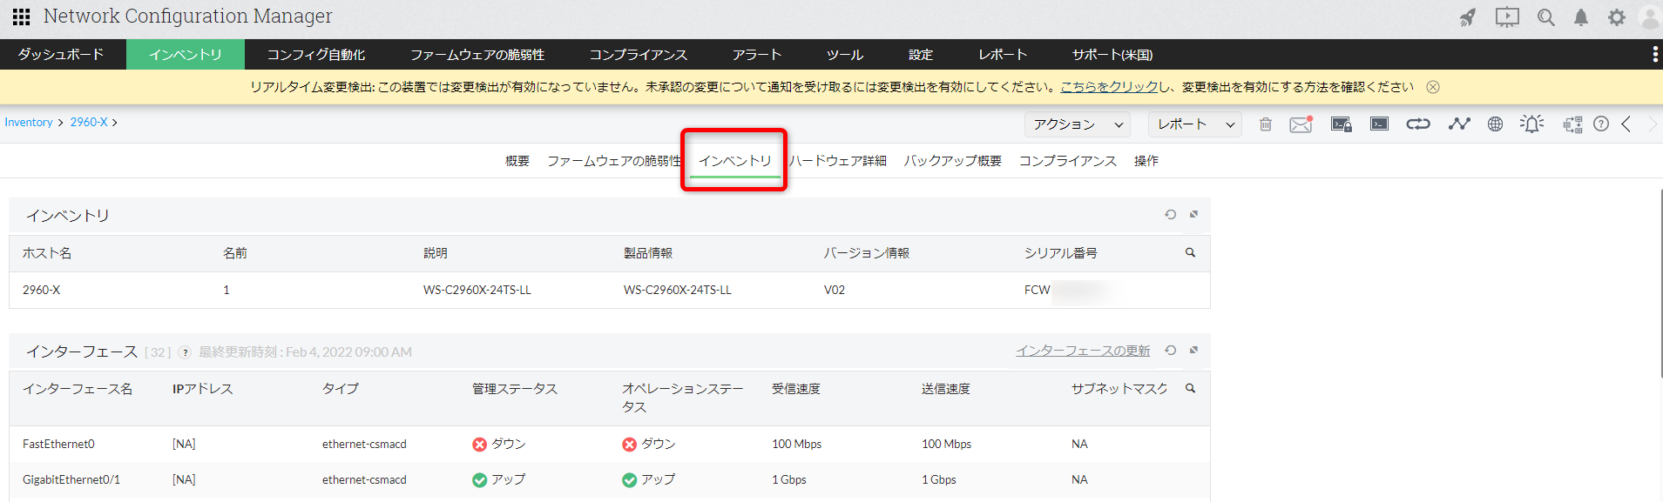Click the line graph icon

coord(1459,124)
